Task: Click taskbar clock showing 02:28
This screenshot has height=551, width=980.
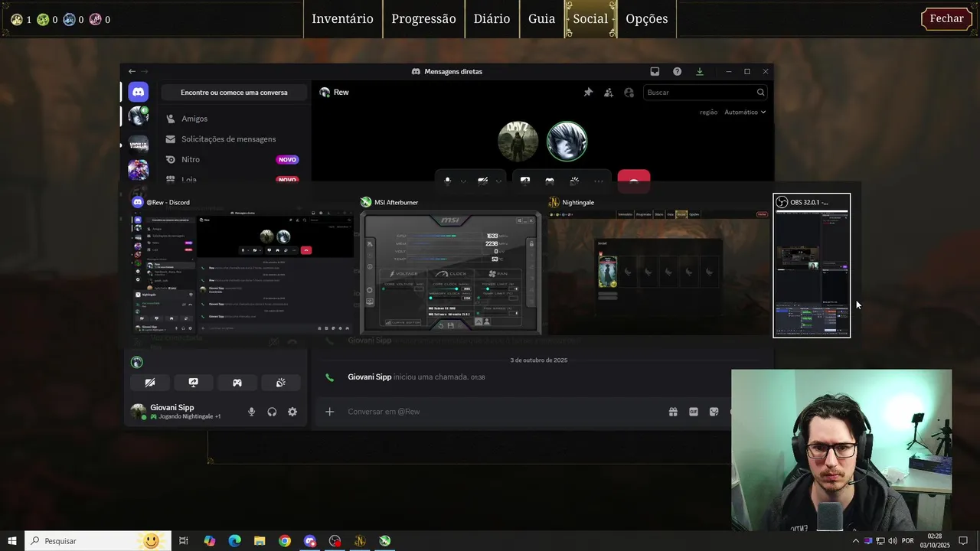Action: [x=935, y=541]
